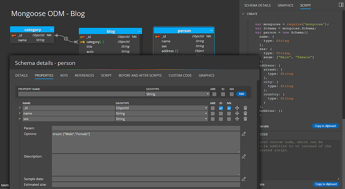
Task: Delete the sex property with the trash icon
Action: pos(245,119)
